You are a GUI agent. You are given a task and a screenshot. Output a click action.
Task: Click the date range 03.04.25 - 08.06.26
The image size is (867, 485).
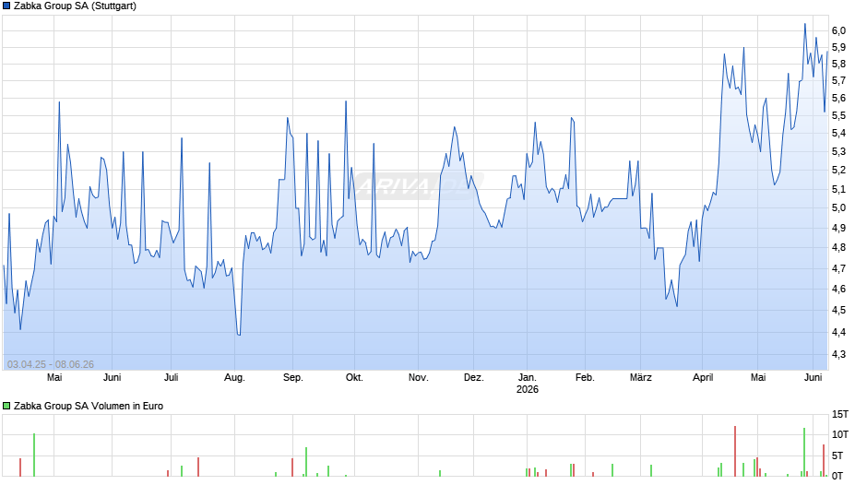(51, 364)
